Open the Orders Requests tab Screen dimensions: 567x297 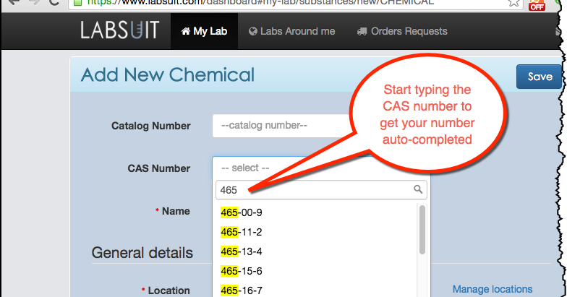(x=402, y=32)
